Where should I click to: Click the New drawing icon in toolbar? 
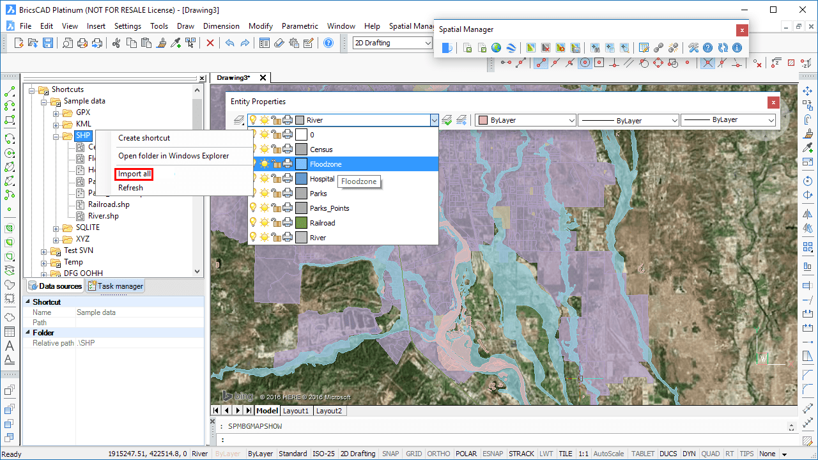tap(19, 43)
